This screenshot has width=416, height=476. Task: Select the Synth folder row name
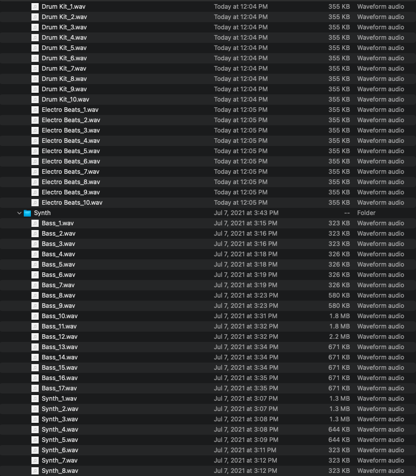point(42,213)
